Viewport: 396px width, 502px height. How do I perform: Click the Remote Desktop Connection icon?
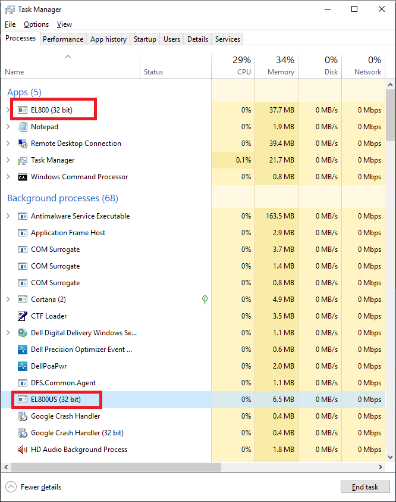point(23,144)
